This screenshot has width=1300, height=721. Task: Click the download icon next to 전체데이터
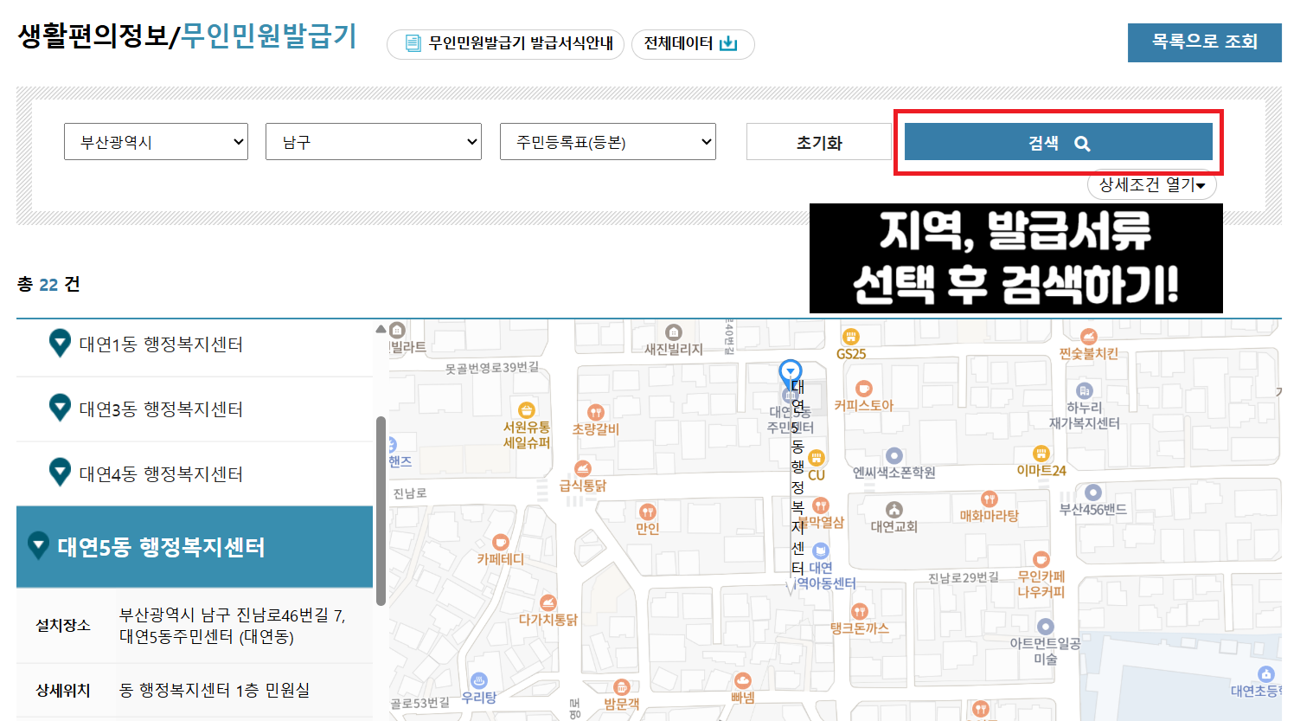tap(729, 42)
